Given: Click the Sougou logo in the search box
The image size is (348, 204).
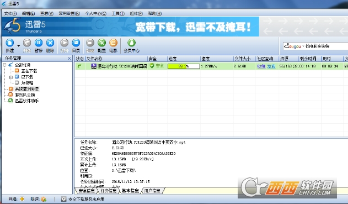Looking at the screenshot, I should pyautogui.click(x=292, y=46).
